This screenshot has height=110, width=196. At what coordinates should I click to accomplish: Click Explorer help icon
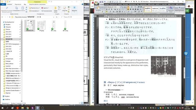coord(82,4)
